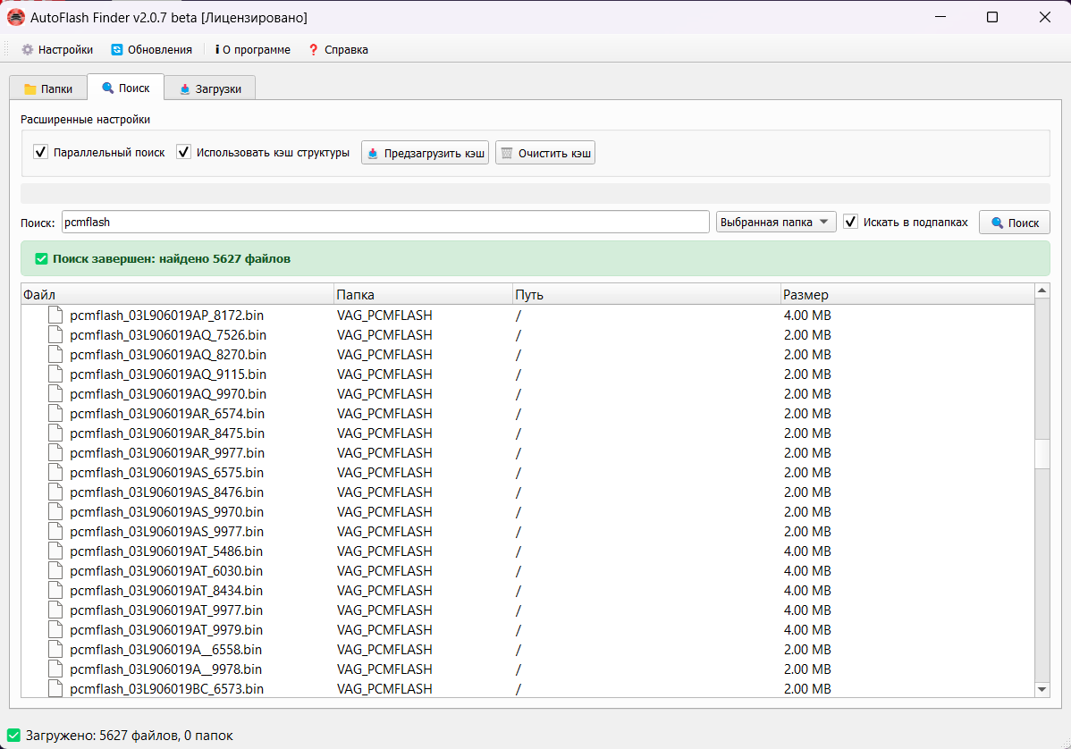The image size is (1071, 749).
Task: Click the red question mark Справка icon
Action: pos(313,50)
